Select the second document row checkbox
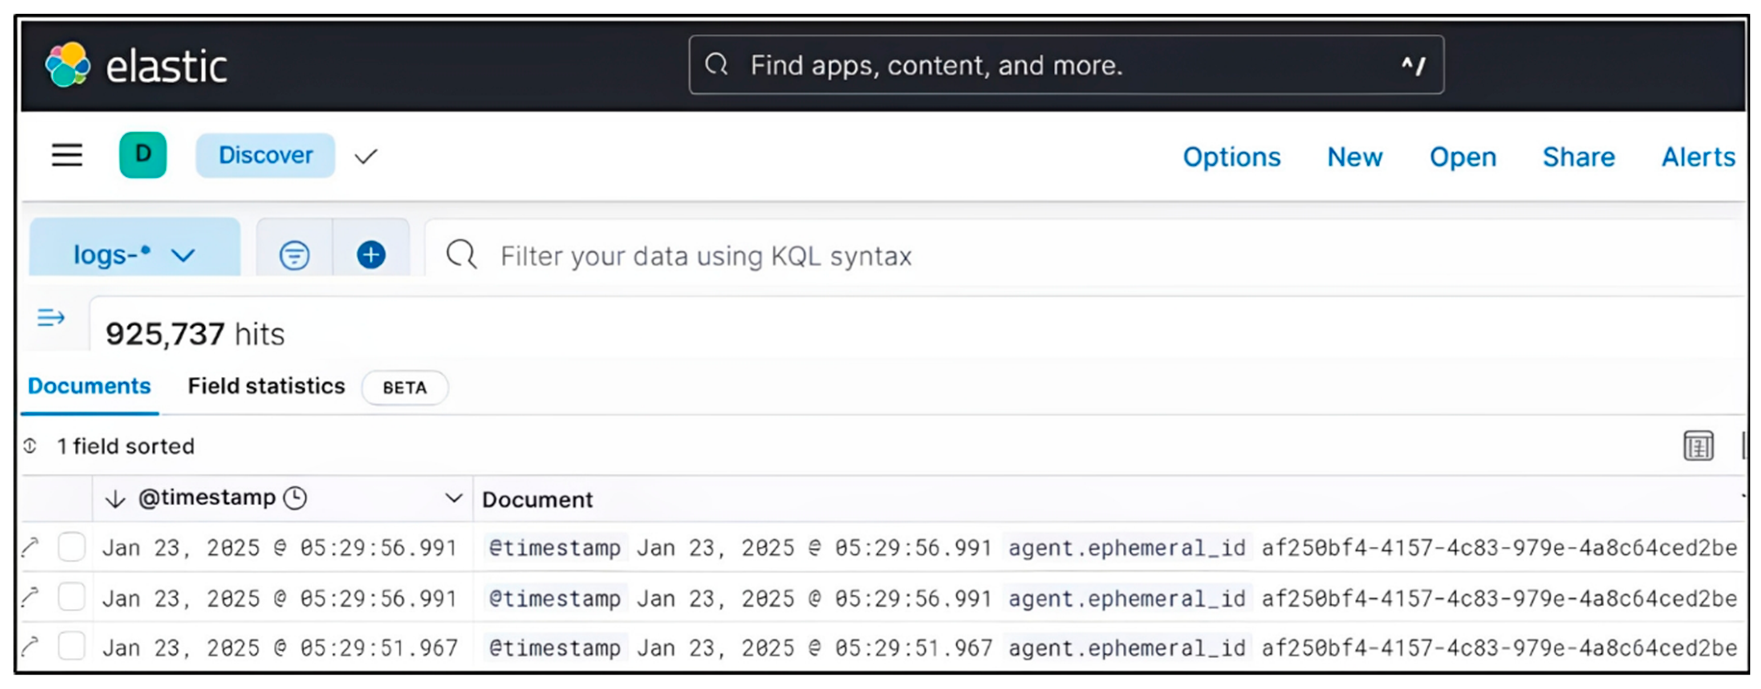 tap(72, 597)
